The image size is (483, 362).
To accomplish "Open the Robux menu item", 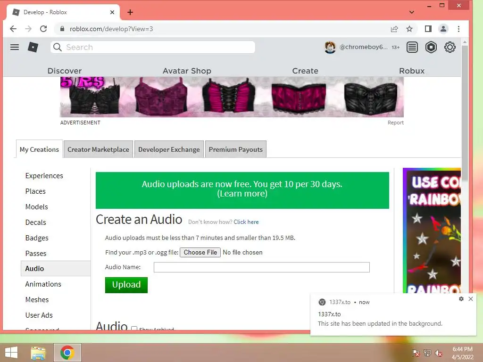I will point(412,71).
